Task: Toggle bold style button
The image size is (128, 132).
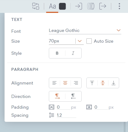Action: click(57, 53)
